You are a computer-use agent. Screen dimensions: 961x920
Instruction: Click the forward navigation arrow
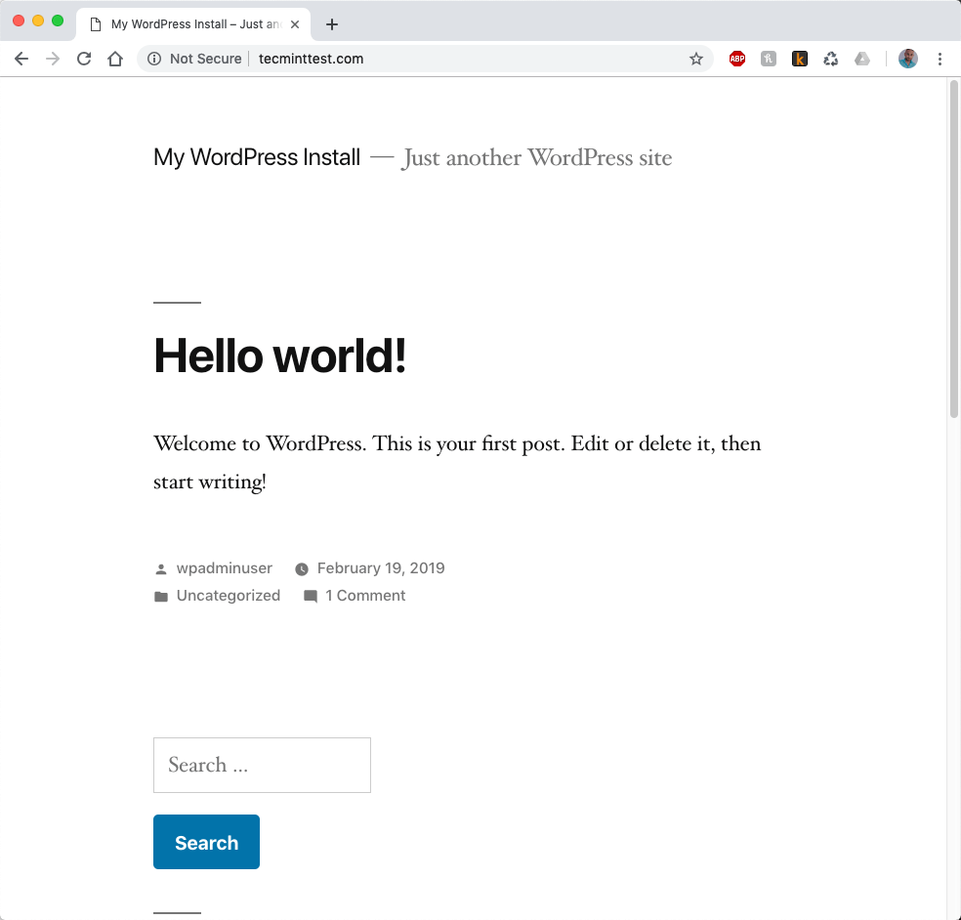tap(53, 59)
